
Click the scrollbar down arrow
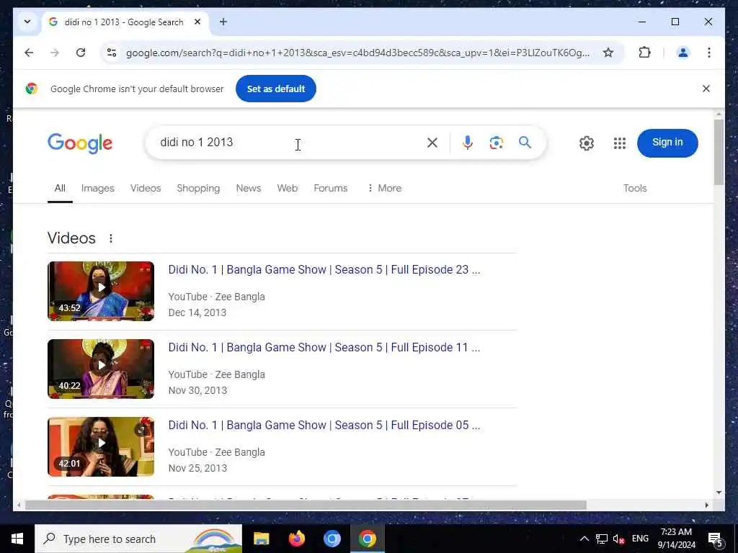(x=719, y=493)
